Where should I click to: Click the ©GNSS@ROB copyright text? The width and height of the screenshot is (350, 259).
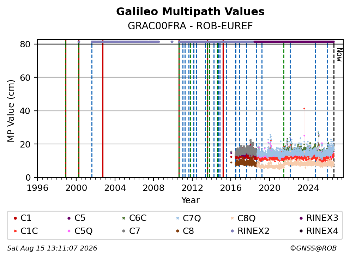coord(313,248)
